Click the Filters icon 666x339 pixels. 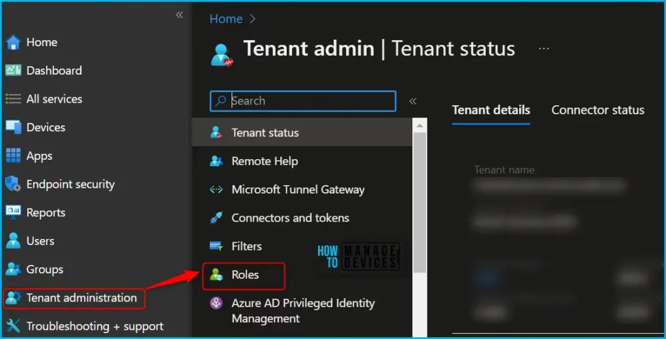216,247
